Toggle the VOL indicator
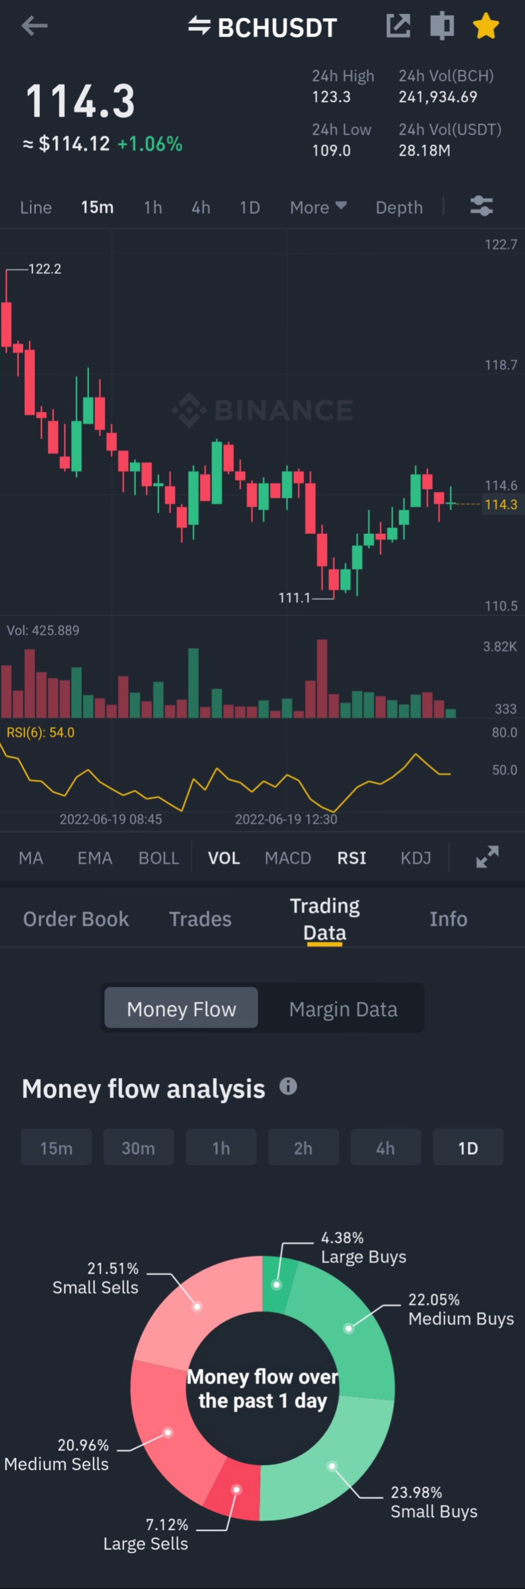The image size is (525, 1589). click(223, 858)
